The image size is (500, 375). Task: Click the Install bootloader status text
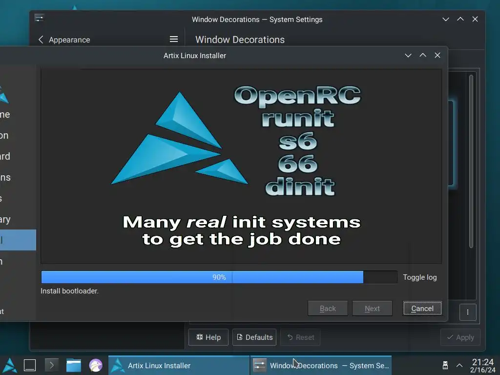pyautogui.click(x=69, y=291)
